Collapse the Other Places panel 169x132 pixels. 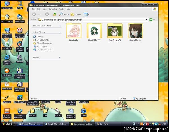pos(60,32)
